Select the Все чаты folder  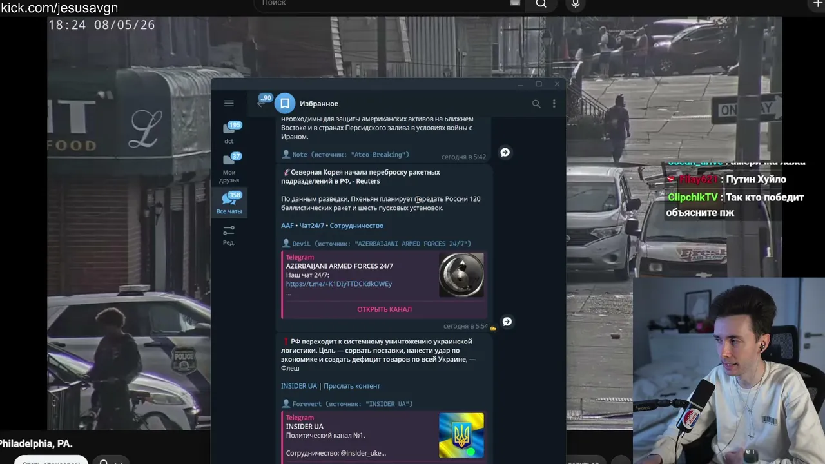click(x=229, y=203)
